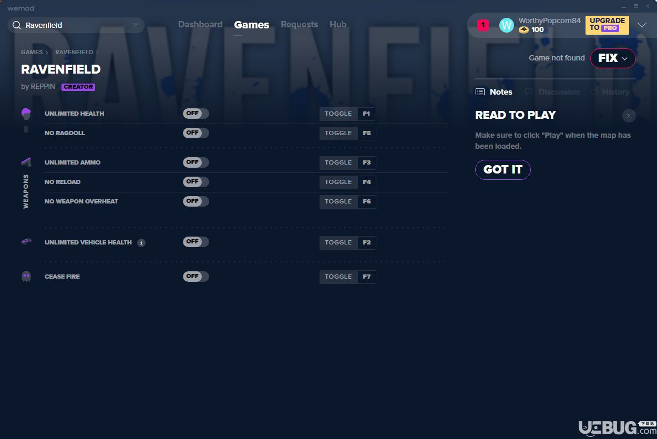Viewport: 657px width, 439px height.
Task: Click the vertical WEAPONS category label
Action: (26, 192)
